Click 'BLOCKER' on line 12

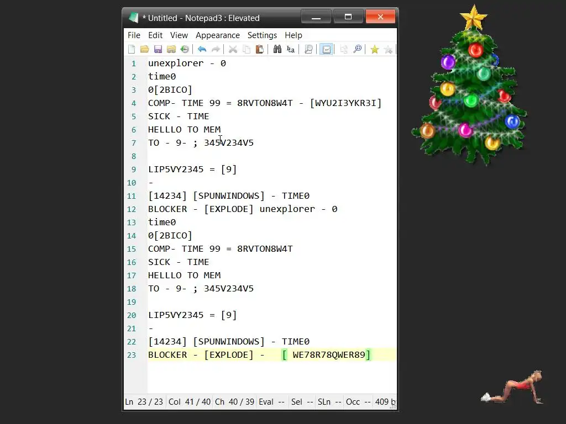tap(167, 209)
